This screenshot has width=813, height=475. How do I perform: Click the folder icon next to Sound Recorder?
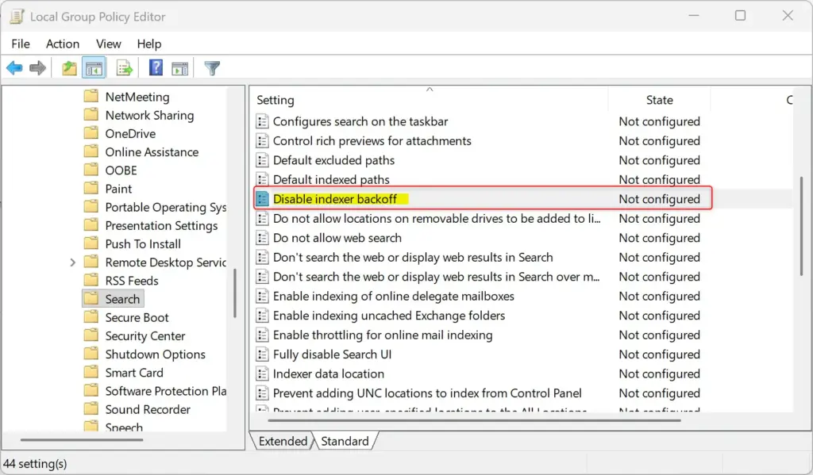(x=91, y=408)
